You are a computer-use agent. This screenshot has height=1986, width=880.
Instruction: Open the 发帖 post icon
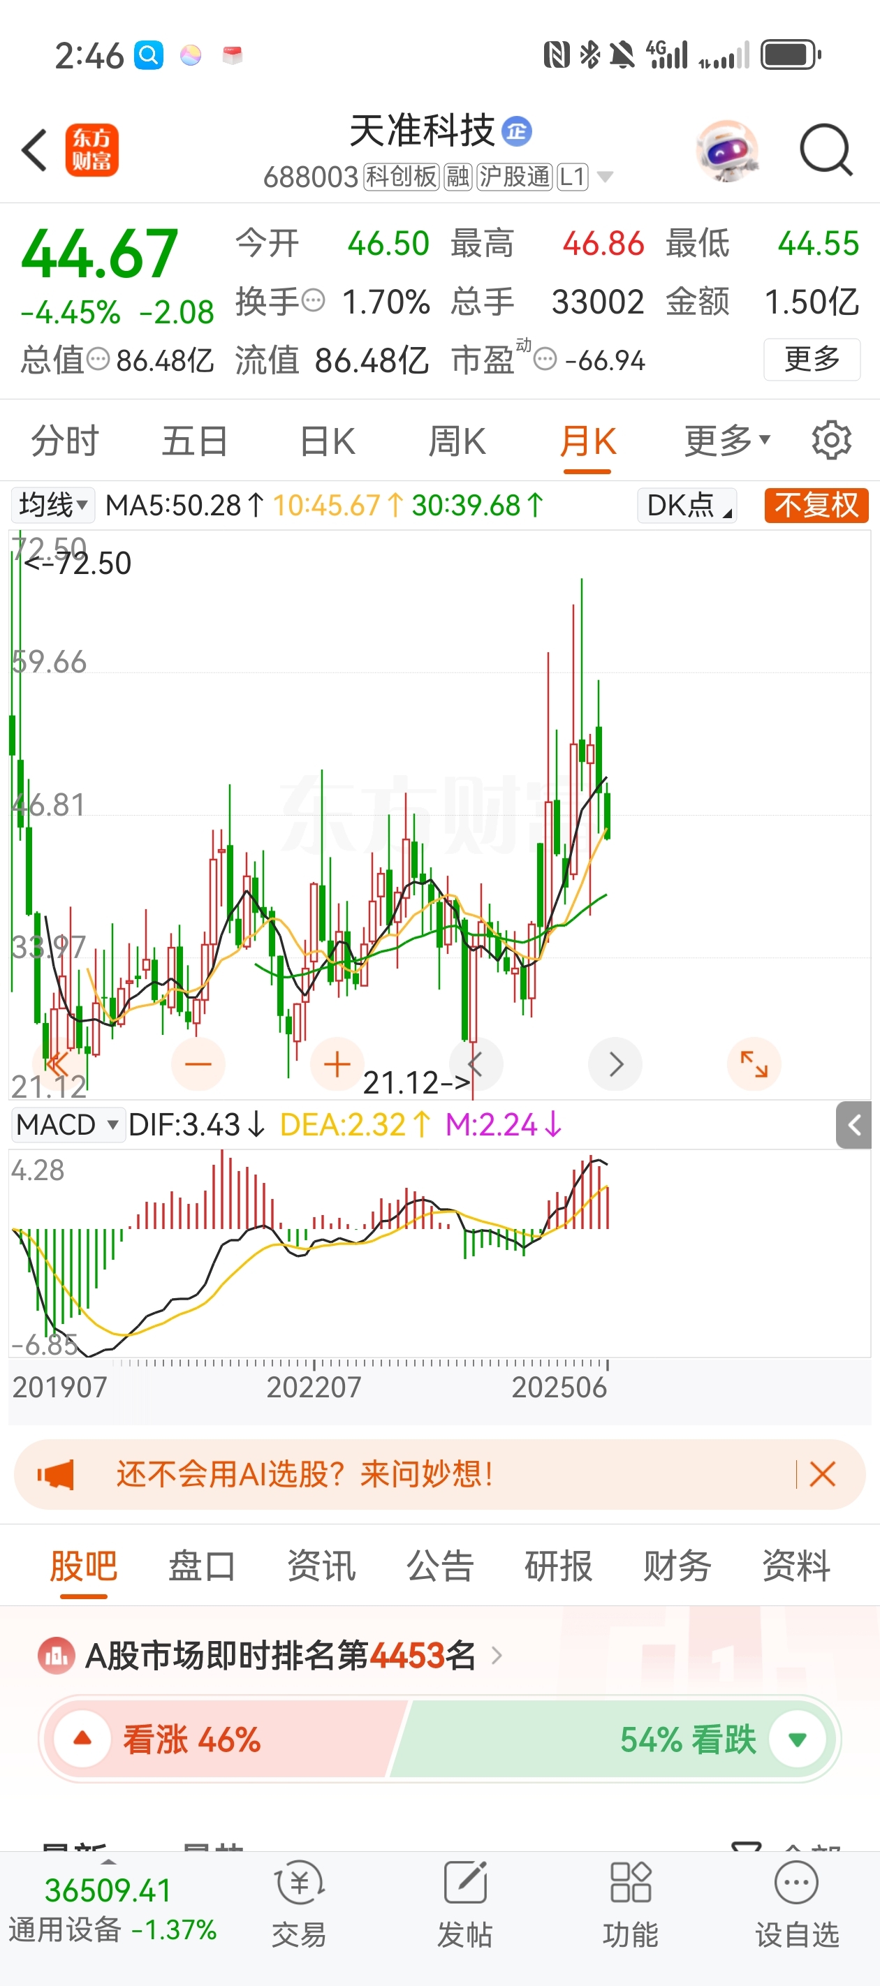[465, 1904]
